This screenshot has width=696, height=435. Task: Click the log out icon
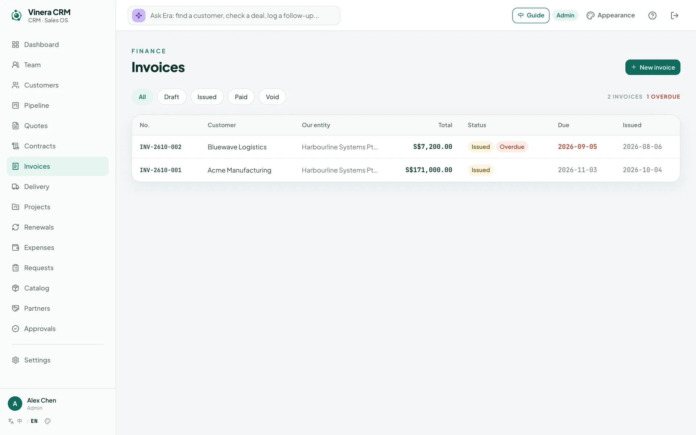(674, 16)
